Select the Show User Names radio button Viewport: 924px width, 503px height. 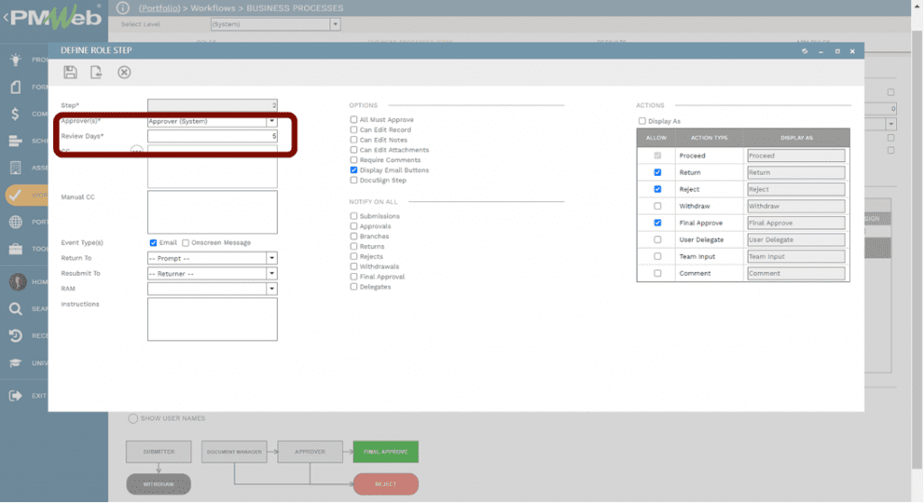(x=133, y=418)
